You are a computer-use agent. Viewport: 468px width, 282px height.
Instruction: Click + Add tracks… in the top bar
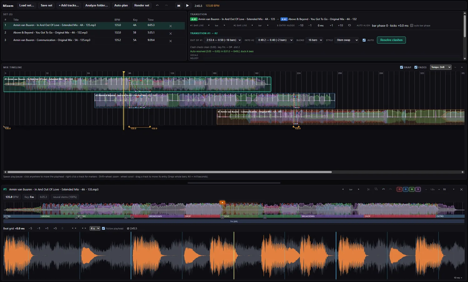pos(69,5)
